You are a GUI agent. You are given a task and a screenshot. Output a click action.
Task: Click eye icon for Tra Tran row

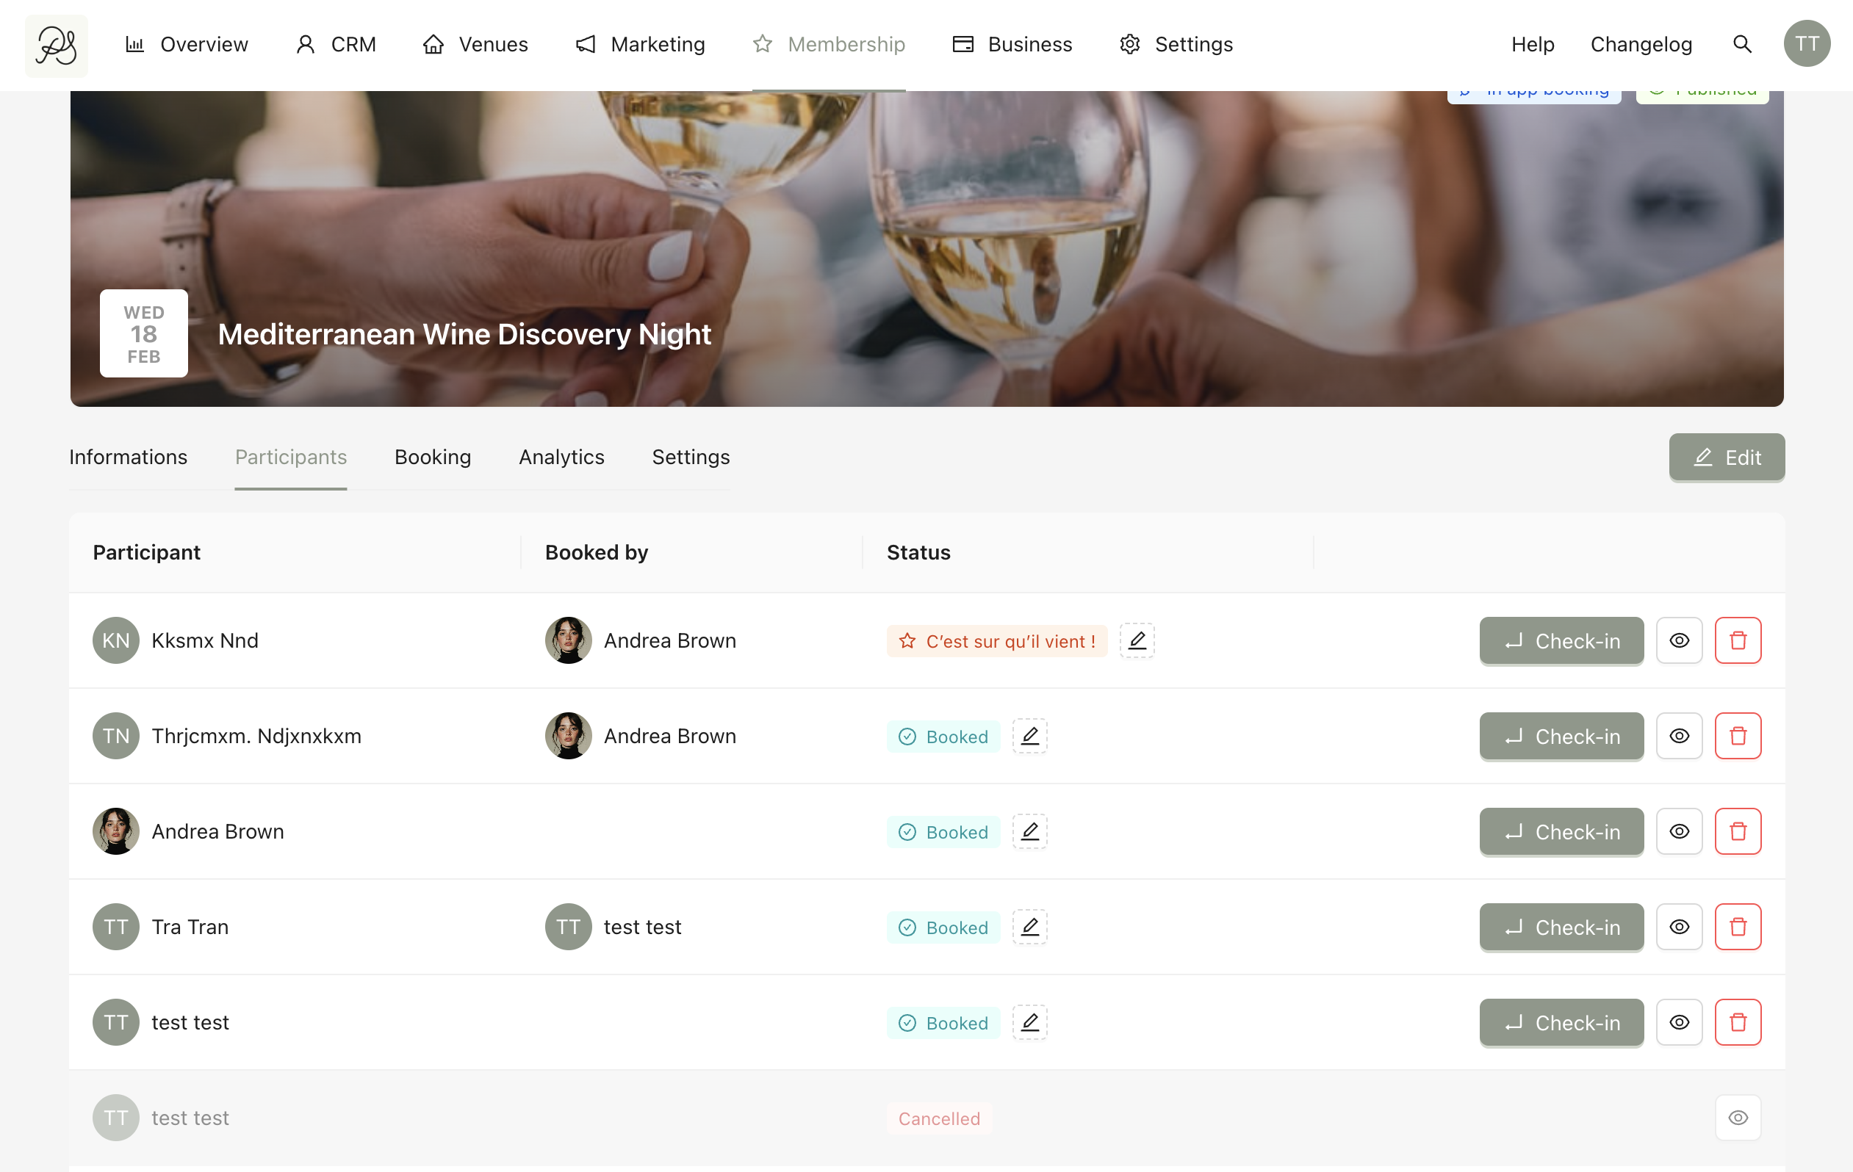1678,927
